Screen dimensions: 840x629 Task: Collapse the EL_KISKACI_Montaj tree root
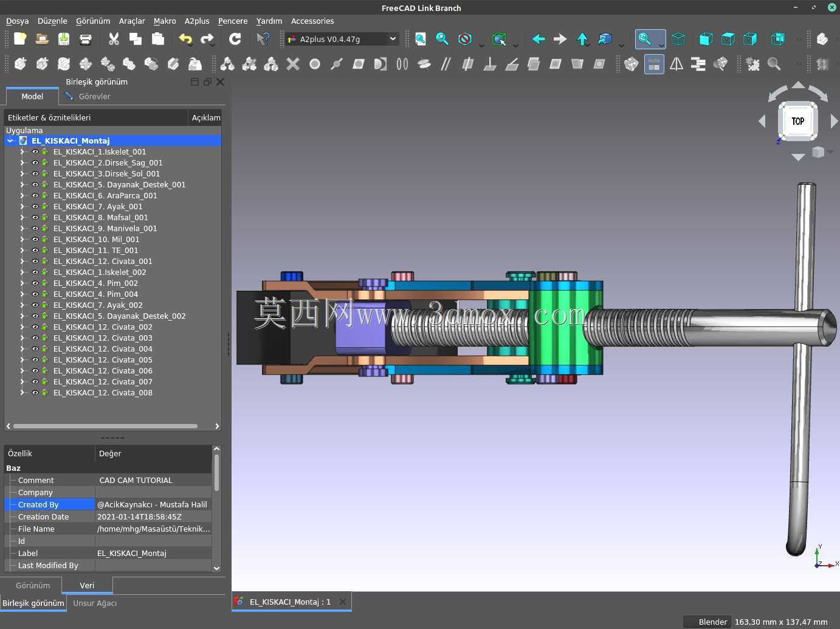click(10, 141)
